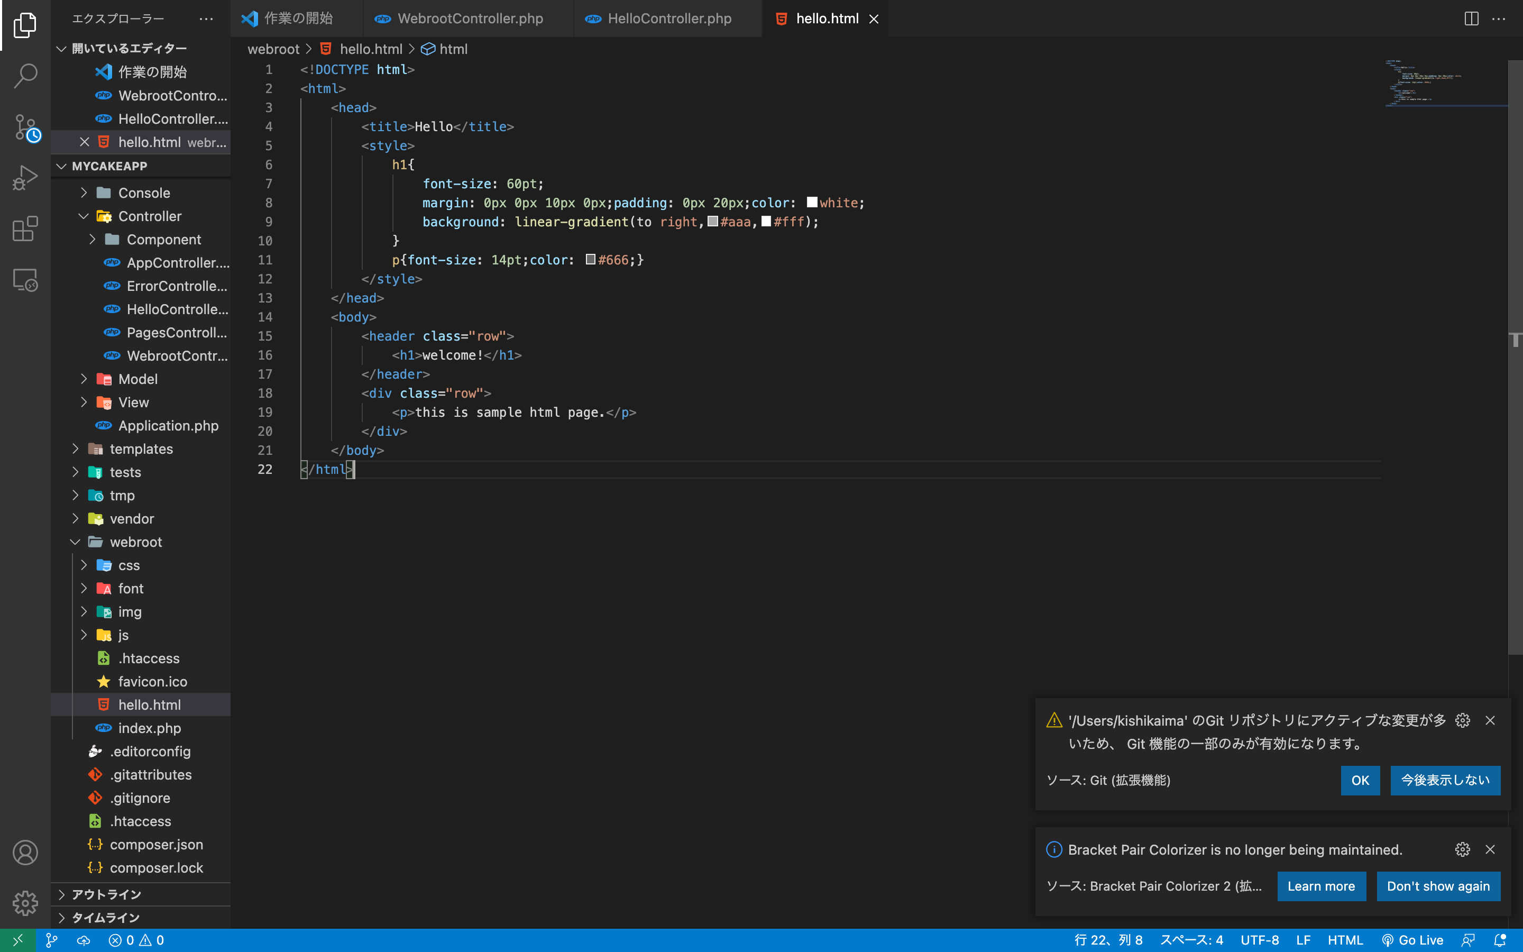Click the Git branch indicator in status bar
This screenshot has height=952, width=1523.
click(50, 939)
